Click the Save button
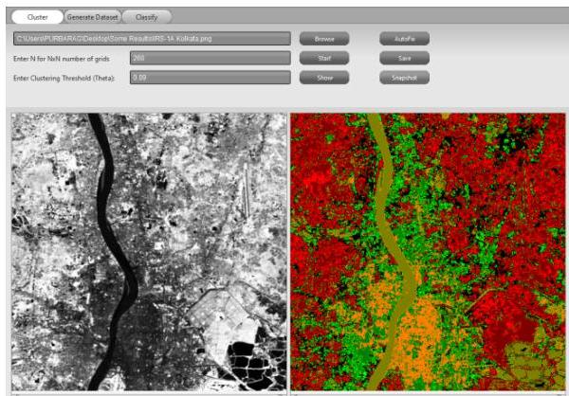Viewport: 569px width, 396px height. pyautogui.click(x=405, y=58)
